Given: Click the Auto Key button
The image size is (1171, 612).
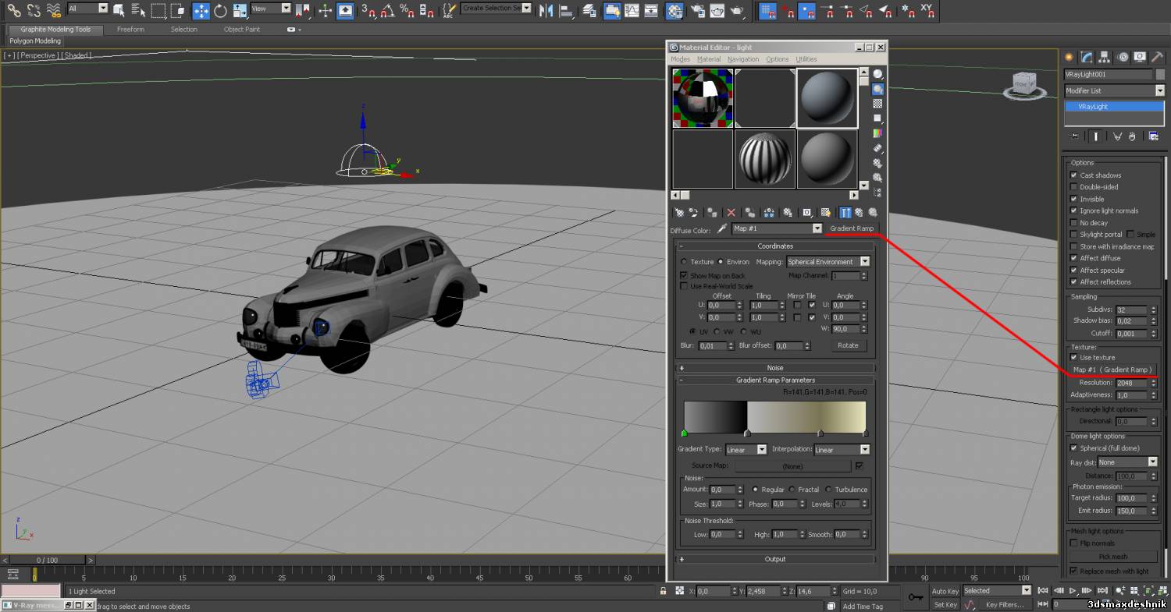Looking at the screenshot, I should coord(945,591).
